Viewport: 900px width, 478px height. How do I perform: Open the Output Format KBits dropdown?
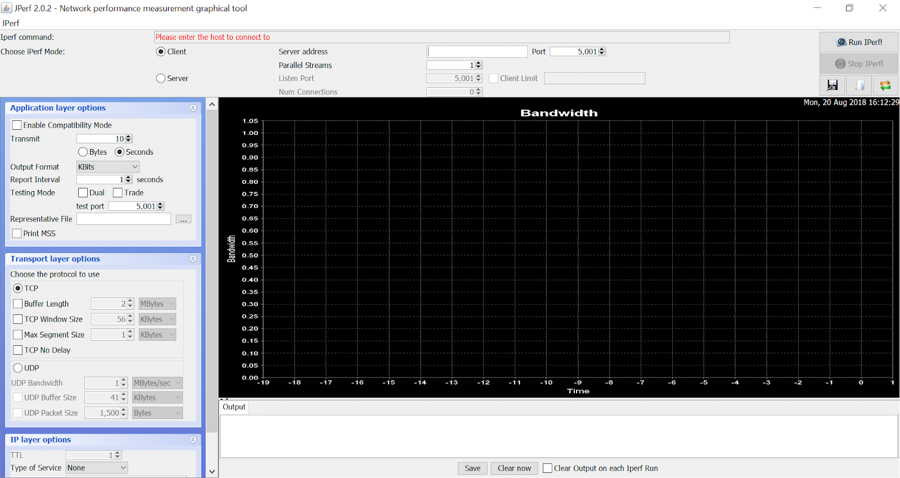108,167
